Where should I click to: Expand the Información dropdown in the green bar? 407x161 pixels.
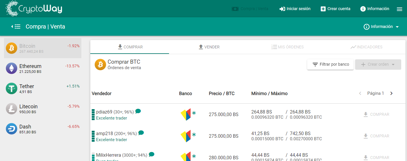click(x=381, y=26)
